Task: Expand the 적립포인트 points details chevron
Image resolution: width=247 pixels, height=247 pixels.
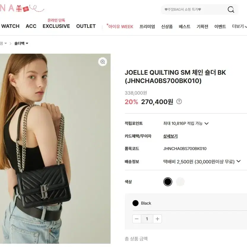Action: 206,123
